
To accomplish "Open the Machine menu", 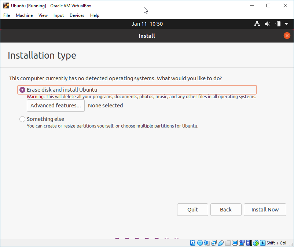I will tap(24, 15).
